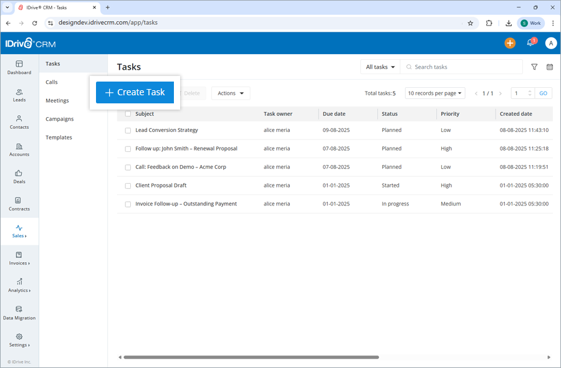Tick the checkbox for Lead Conversion Strategy

click(128, 130)
